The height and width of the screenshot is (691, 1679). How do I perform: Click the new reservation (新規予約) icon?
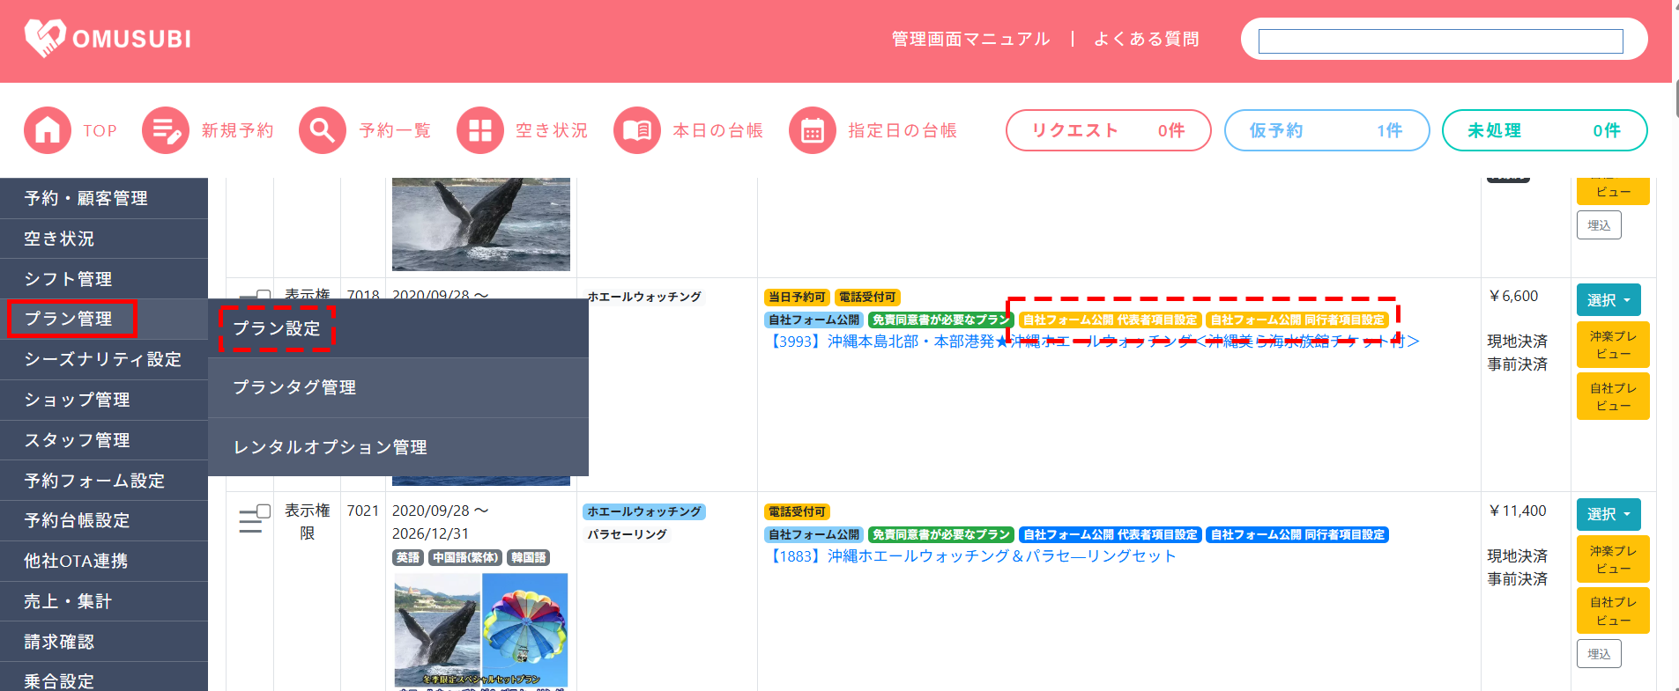point(166,130)
